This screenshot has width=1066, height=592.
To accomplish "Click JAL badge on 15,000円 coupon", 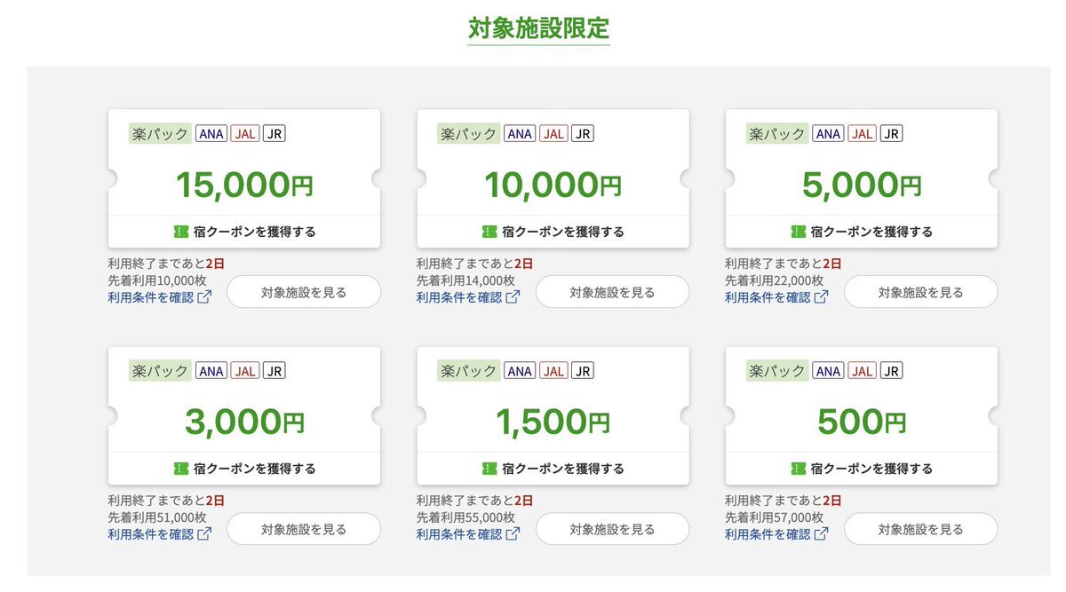I will point(245,134).
